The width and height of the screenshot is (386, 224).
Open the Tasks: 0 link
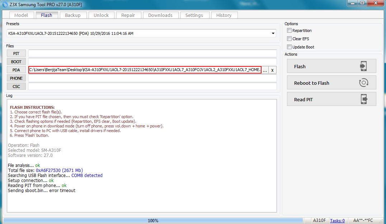[x=337, y=220]
